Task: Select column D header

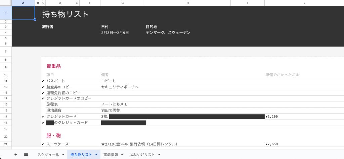Action: coord(60,3)
